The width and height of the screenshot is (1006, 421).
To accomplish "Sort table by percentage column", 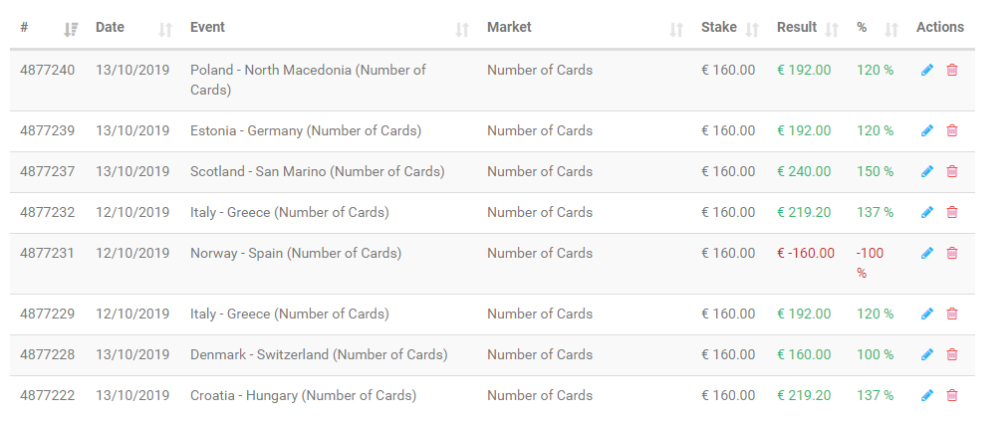I will pyautogui.click(x=891, y=30).
